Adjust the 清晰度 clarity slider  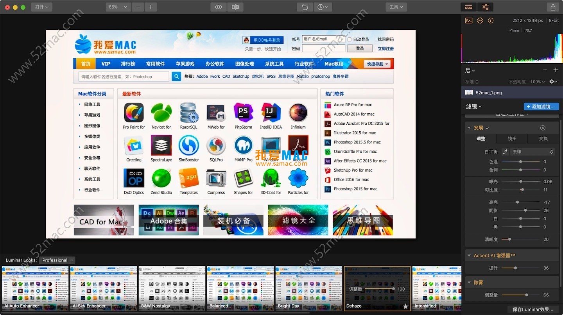[520, 239]
